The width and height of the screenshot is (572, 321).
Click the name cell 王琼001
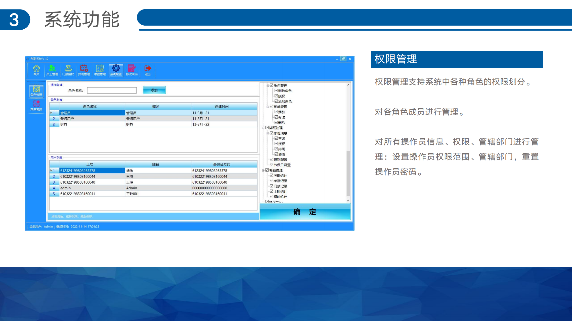[158, 194]
